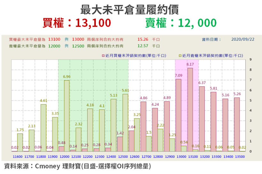
Task: Select the green value 12.57 千口
Action: coord(149,46)
